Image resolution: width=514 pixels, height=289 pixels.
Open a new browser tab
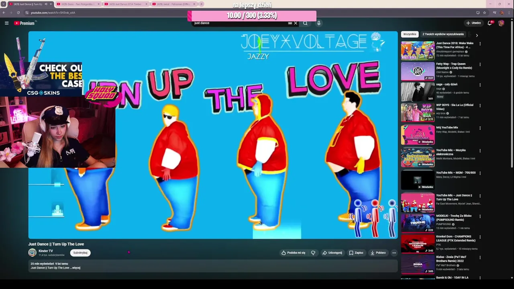pos(202,4)
